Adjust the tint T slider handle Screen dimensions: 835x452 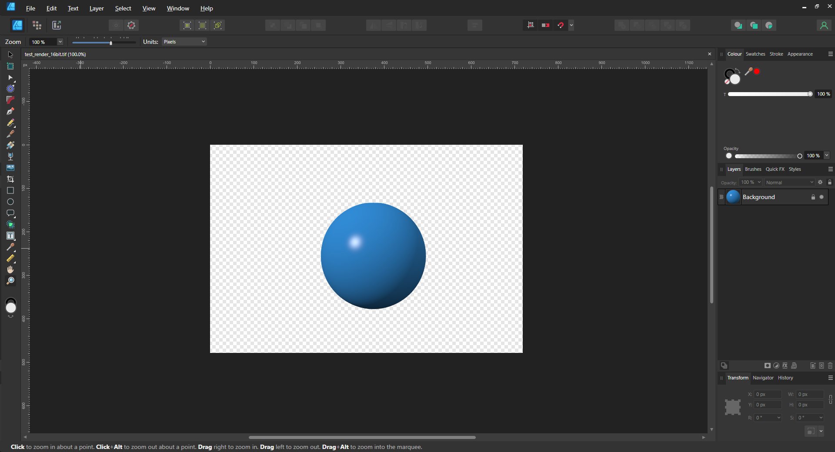[810, 94]
